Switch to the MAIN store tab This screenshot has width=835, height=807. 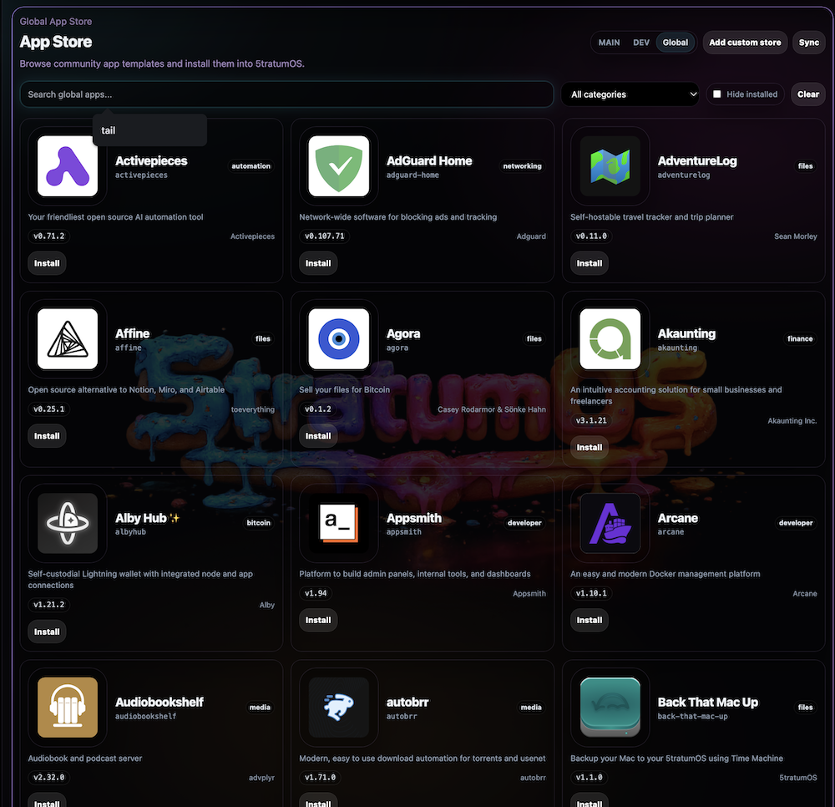(609, 43)
